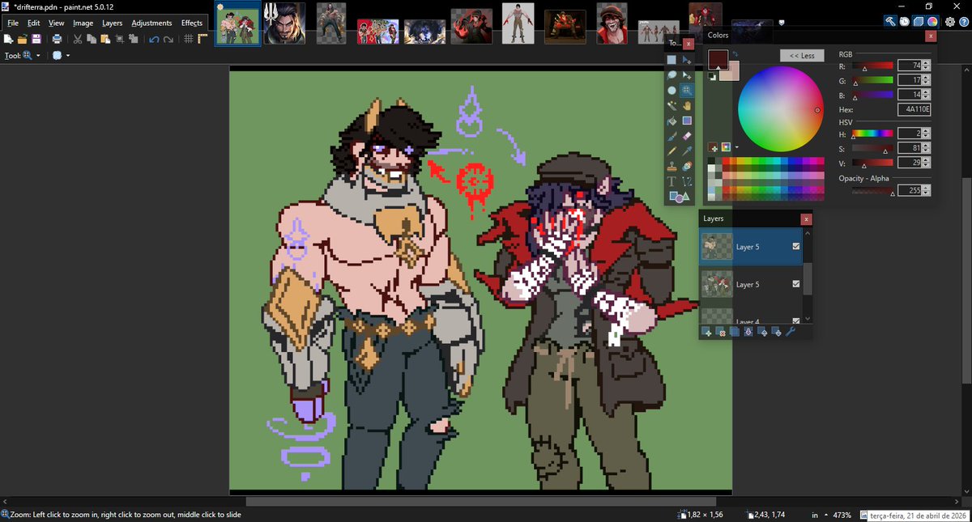The image size is (972, 522).
Task: Click the '<< Less' button in Colors window
Action: point(802,55)
